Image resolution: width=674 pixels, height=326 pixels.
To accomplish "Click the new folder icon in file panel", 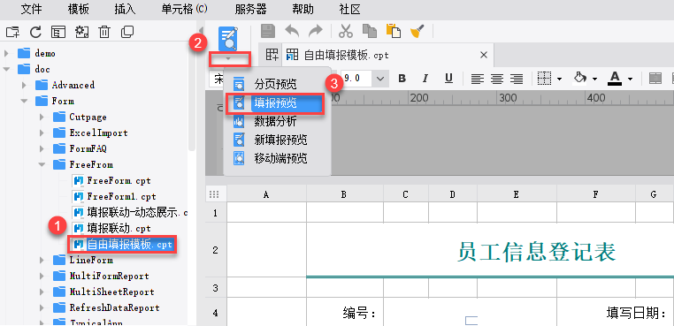I will [13, 31].
